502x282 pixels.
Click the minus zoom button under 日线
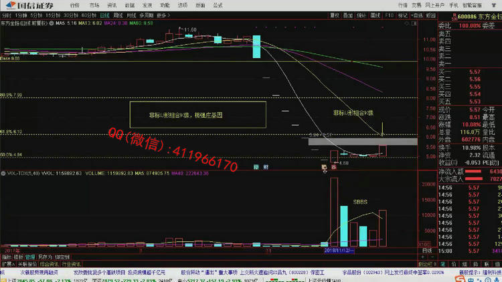coord(432,257)
